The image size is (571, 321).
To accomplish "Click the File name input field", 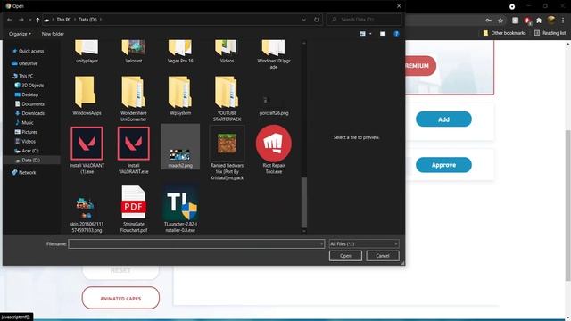I will pyautogui.click(x=196, y=243).
